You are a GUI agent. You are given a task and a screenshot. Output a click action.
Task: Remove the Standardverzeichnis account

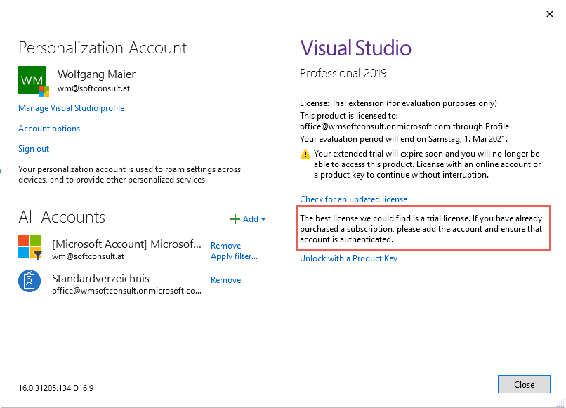point(225,279)
